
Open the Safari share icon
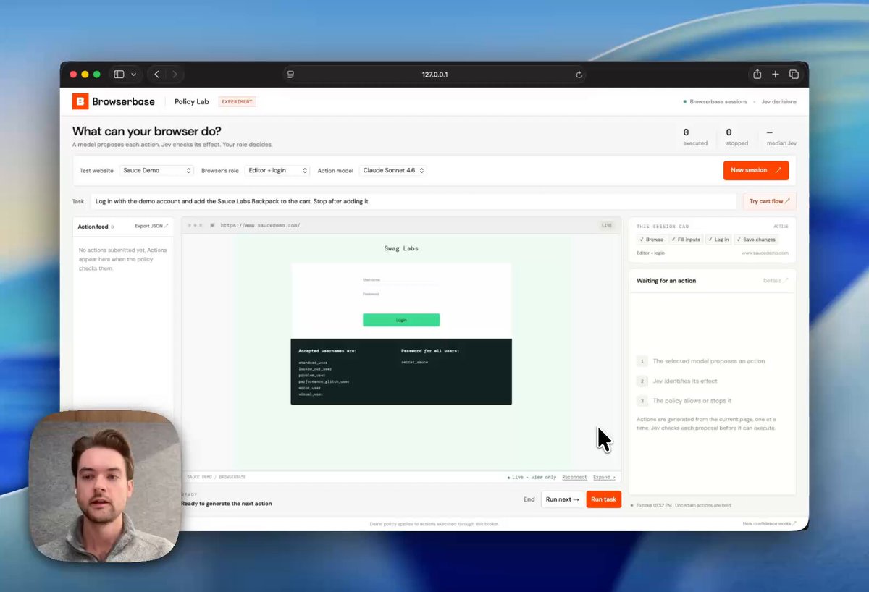pyautogui.click(x=757, y=75)
